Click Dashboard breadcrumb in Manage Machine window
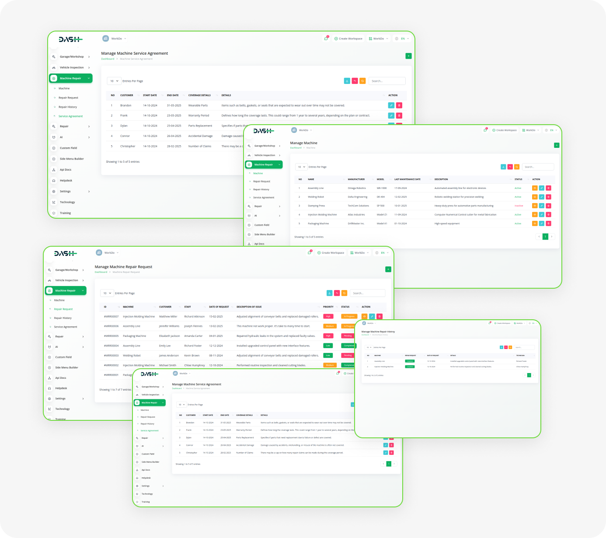 [x=296, y=148]
